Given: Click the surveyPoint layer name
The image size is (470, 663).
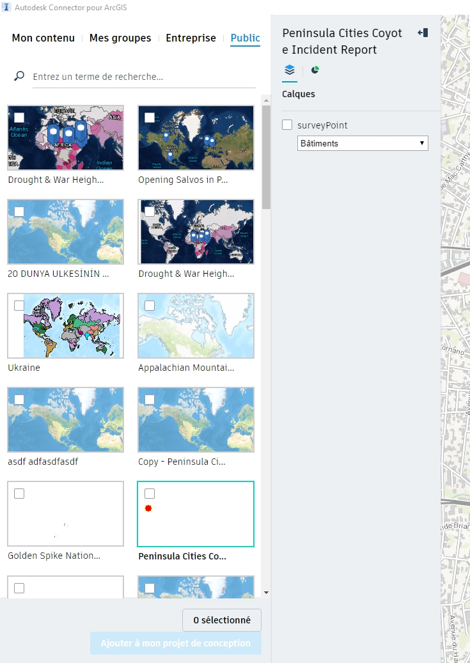Looking at the screenshot, I should point(322,125).
